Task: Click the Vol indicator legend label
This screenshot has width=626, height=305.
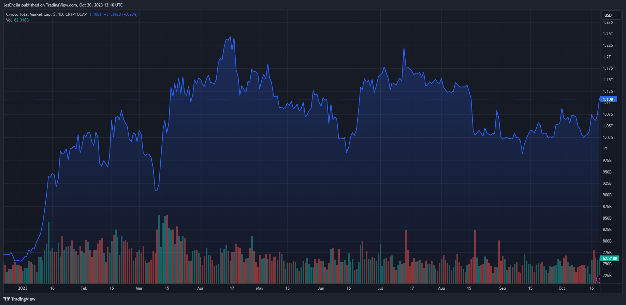Action: click(9, 20)
